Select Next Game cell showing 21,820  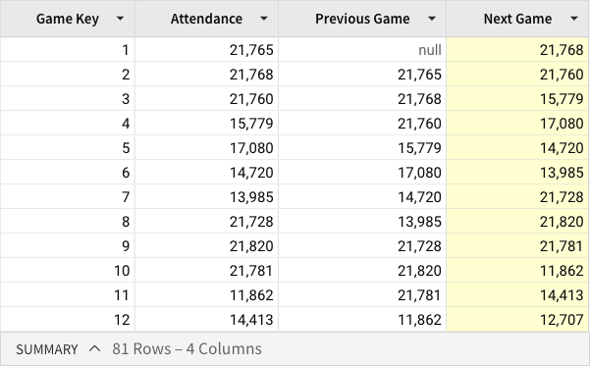click(517, 222)
